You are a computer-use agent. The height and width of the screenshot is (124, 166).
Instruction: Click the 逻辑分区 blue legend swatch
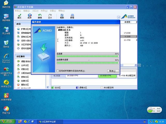click(77, 88)
